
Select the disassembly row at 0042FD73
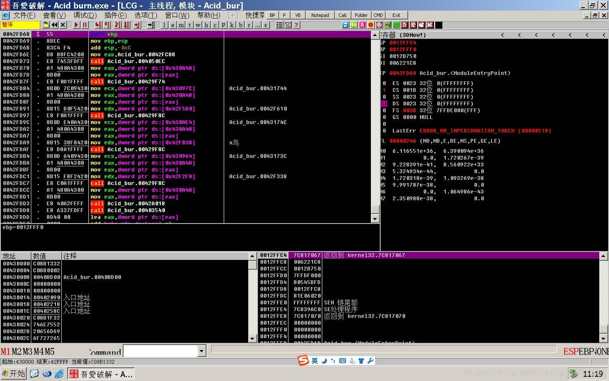click(x=186, y=61)
